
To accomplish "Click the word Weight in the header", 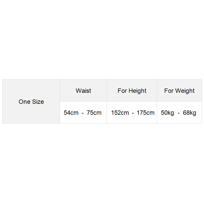I will pyautogui.click(x=185, y=91).
